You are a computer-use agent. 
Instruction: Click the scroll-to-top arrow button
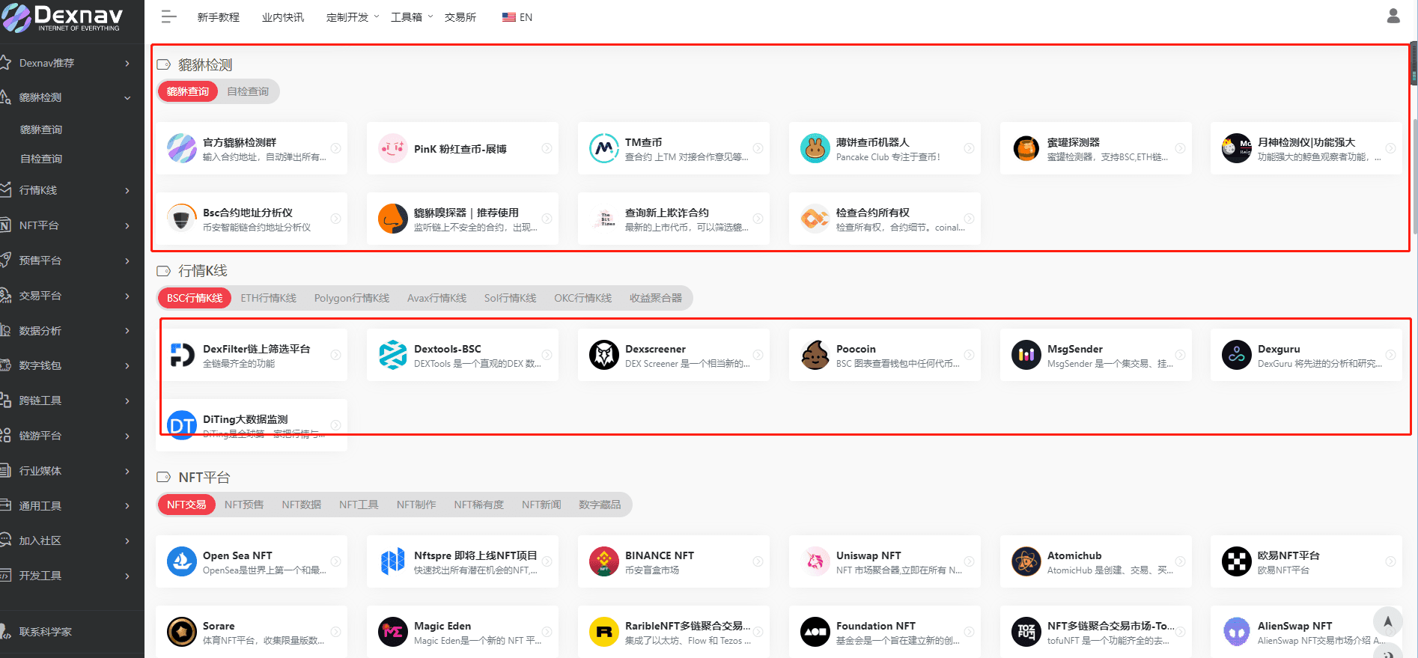coord(1388,621)
